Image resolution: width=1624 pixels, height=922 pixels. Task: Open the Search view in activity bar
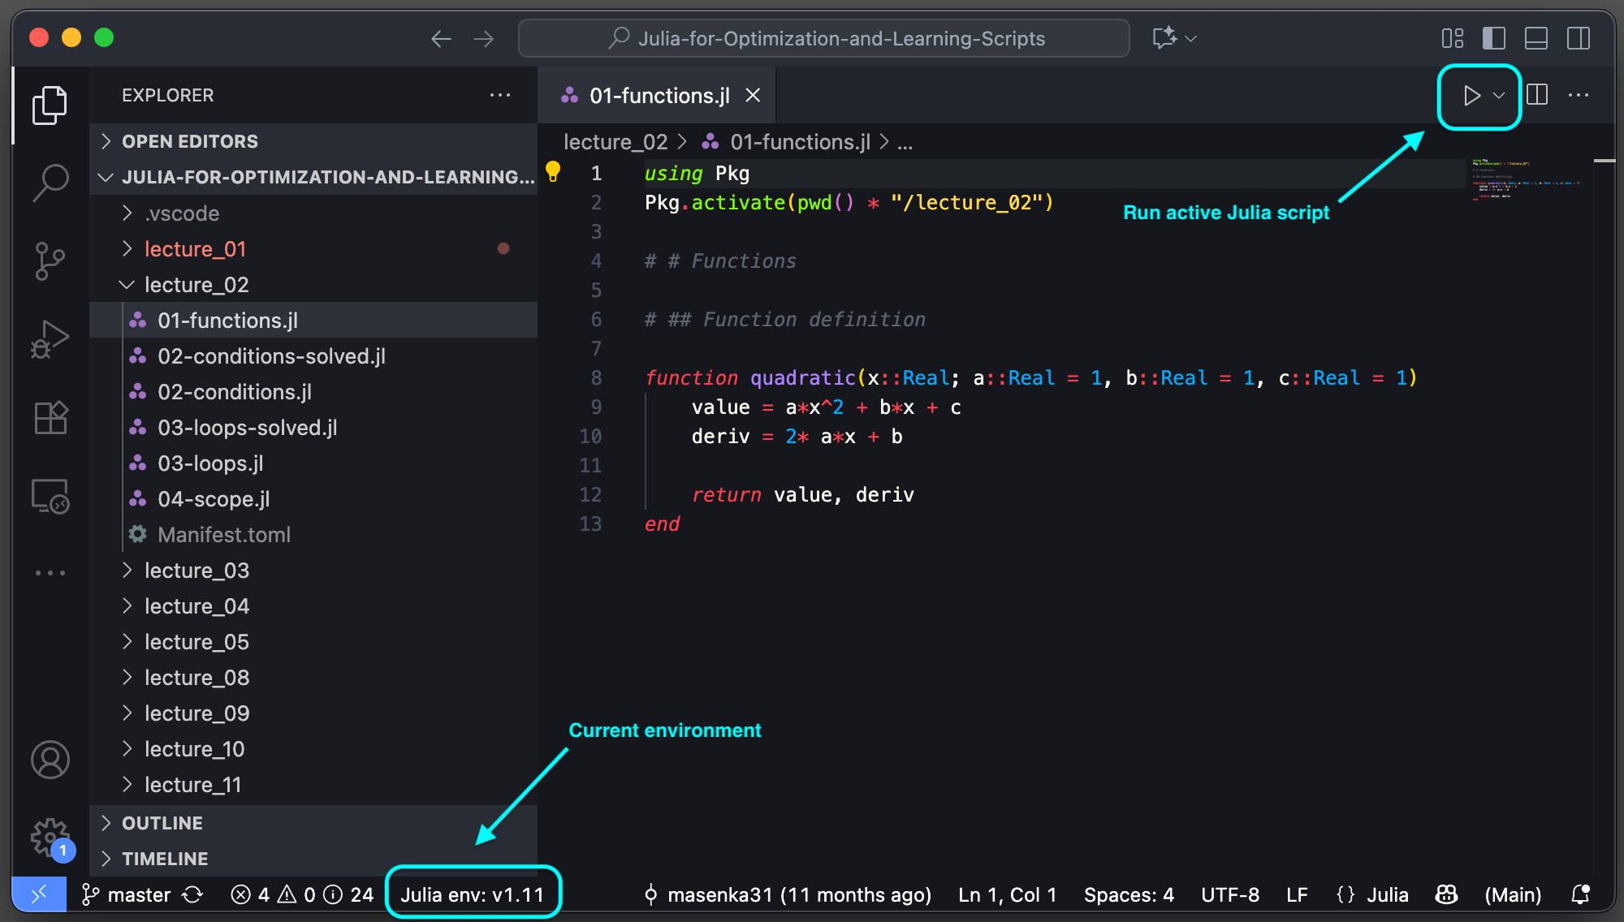coord(50,182)
